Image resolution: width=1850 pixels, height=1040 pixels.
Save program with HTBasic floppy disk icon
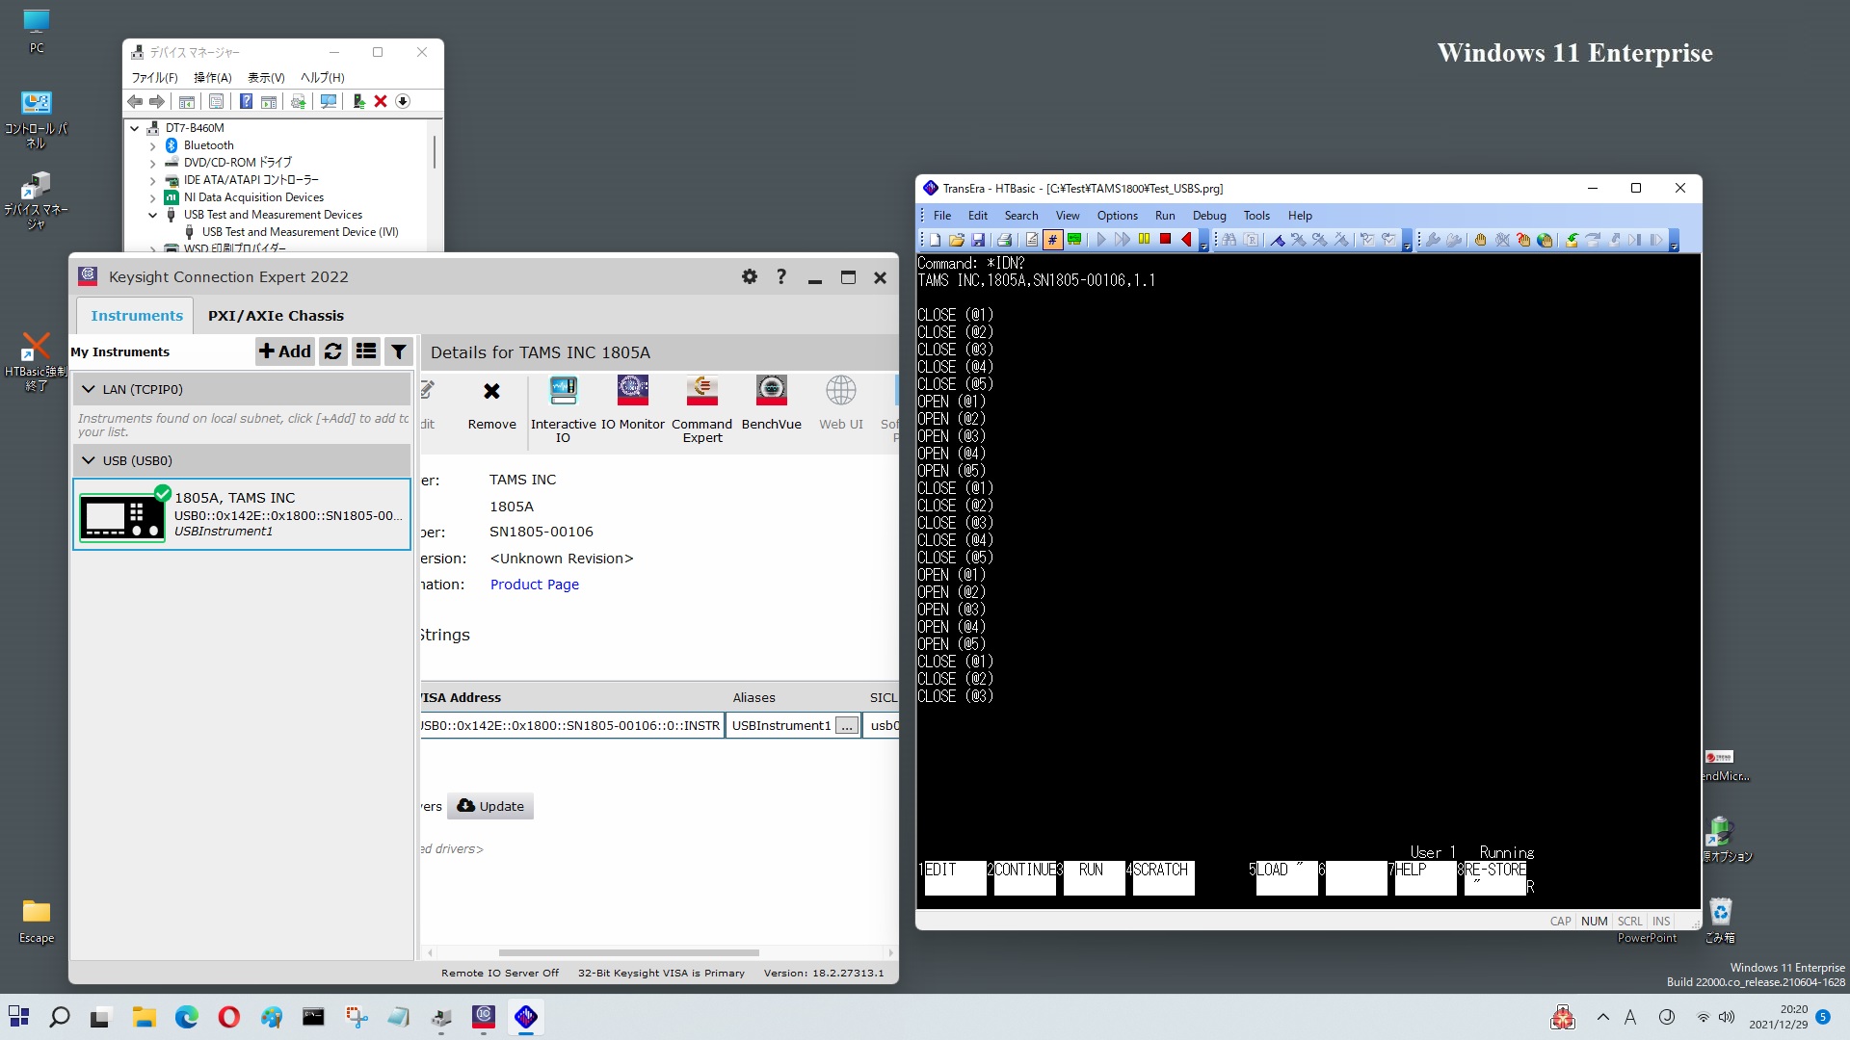pyautogui.click(x=978, y=240)
